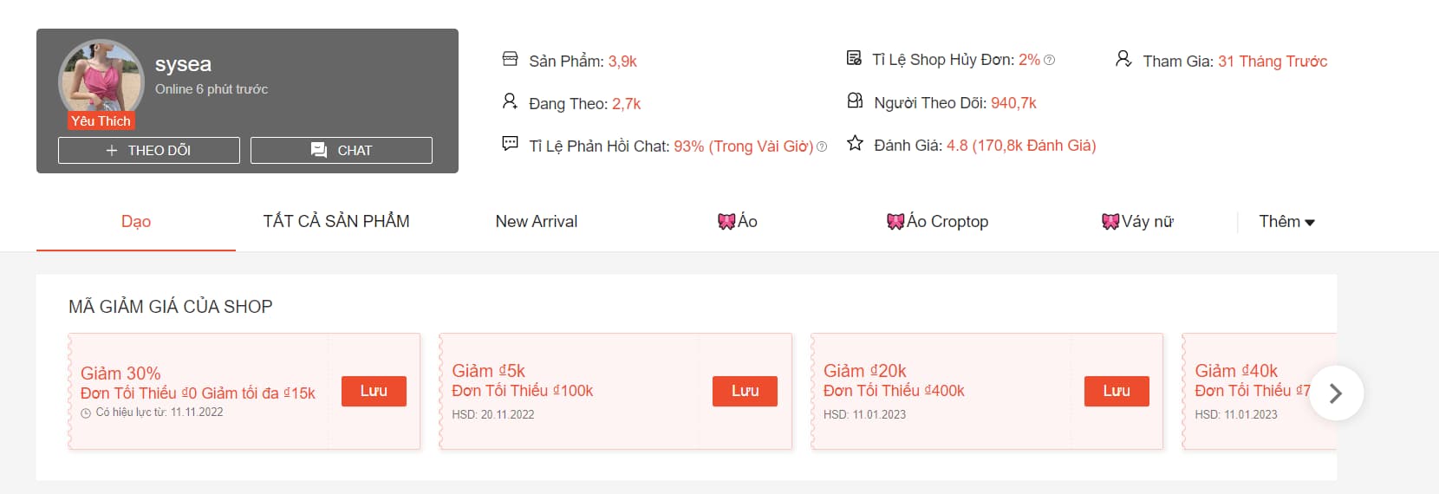Click the products box icon beside Sản Phẩm
1439x494 pixels.
[x=510, y=59]
